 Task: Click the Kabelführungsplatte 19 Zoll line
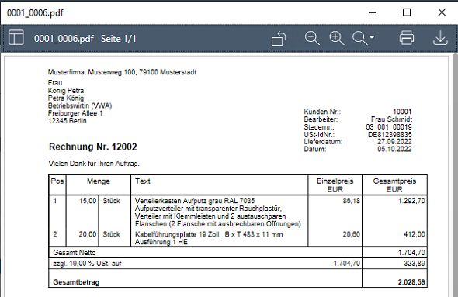[209, 234]
